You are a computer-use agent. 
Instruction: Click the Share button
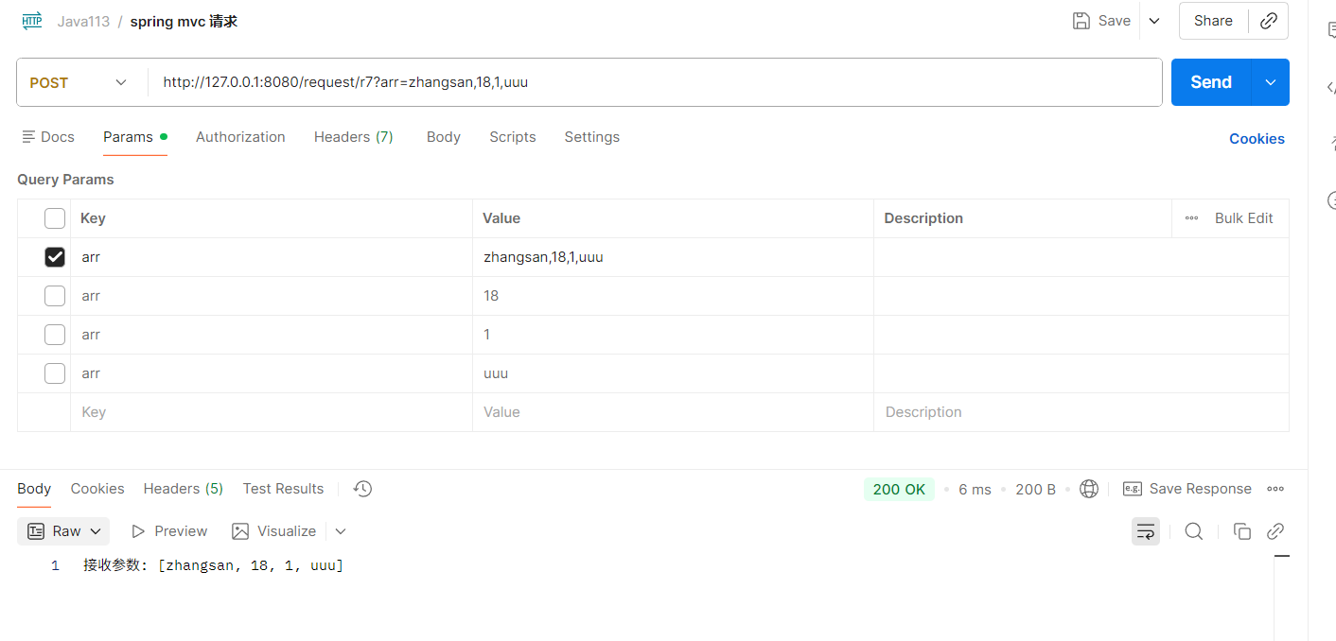coord(1213,21)
